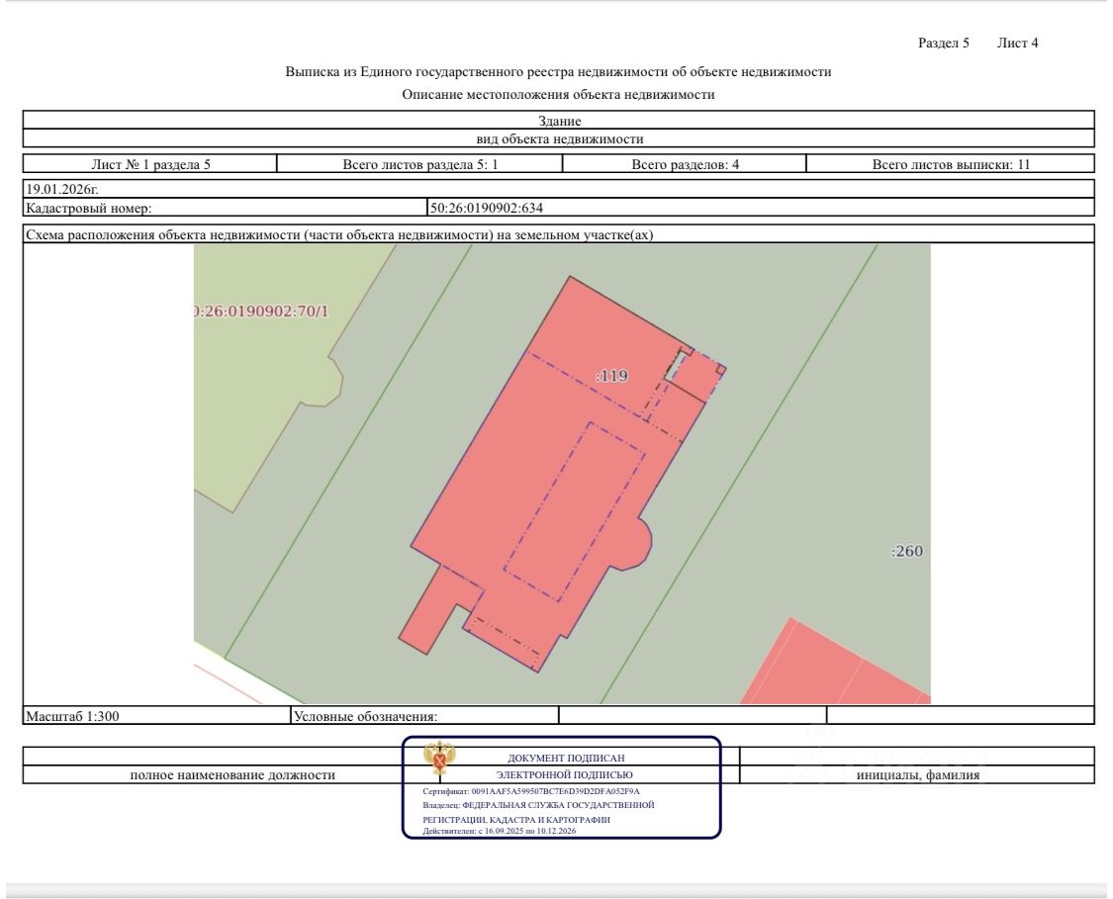Click the "Всего разделов: 4" cell
This screenshot has width=1113, height=899.
(x=686, y=165)
